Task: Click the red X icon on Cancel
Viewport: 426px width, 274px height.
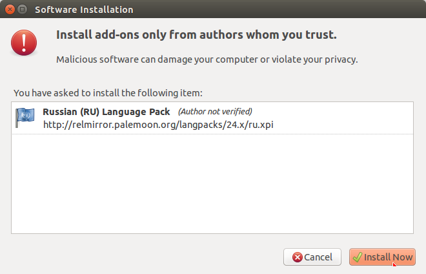Action: point(297,257)
